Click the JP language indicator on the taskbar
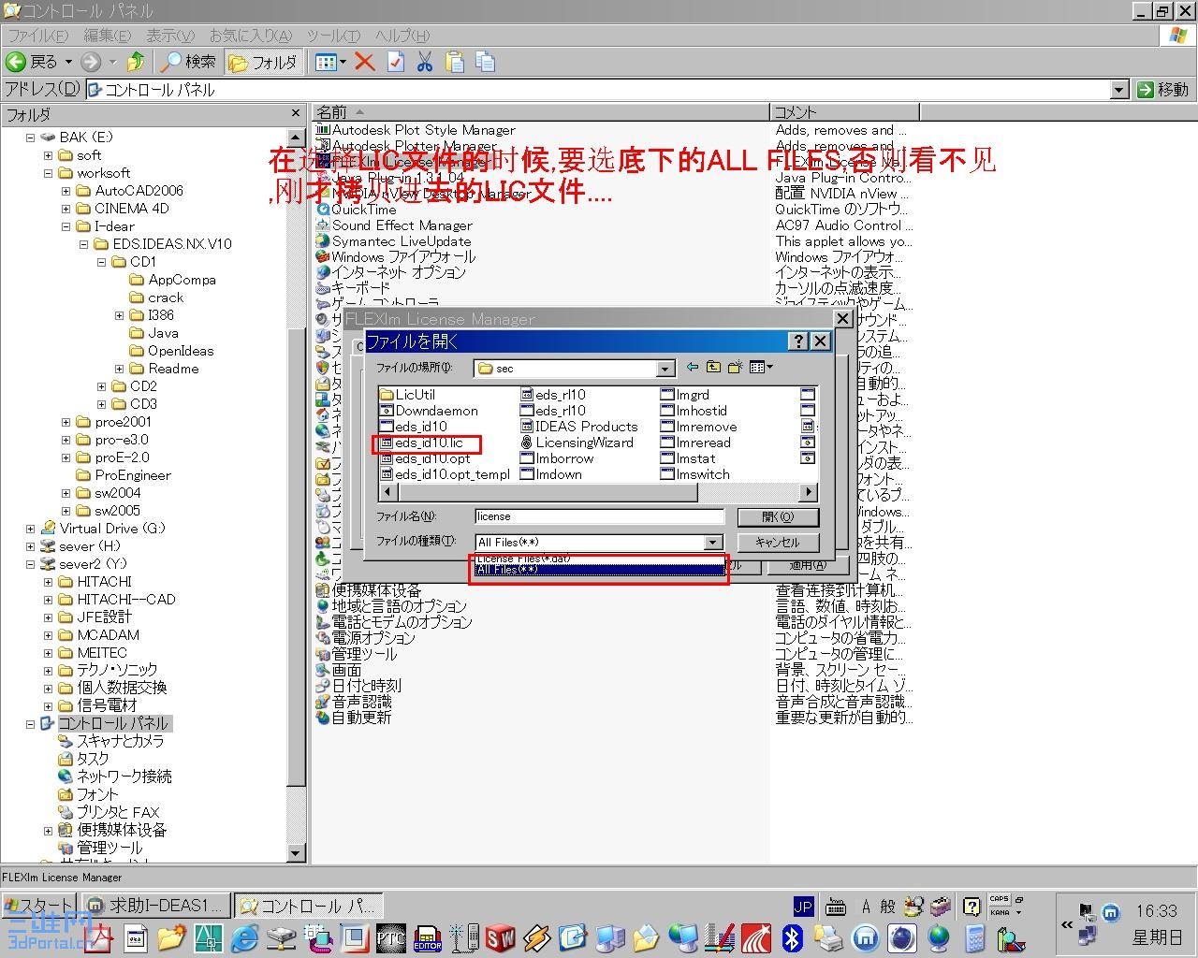The image size is (1198, 958). [803, 907]
